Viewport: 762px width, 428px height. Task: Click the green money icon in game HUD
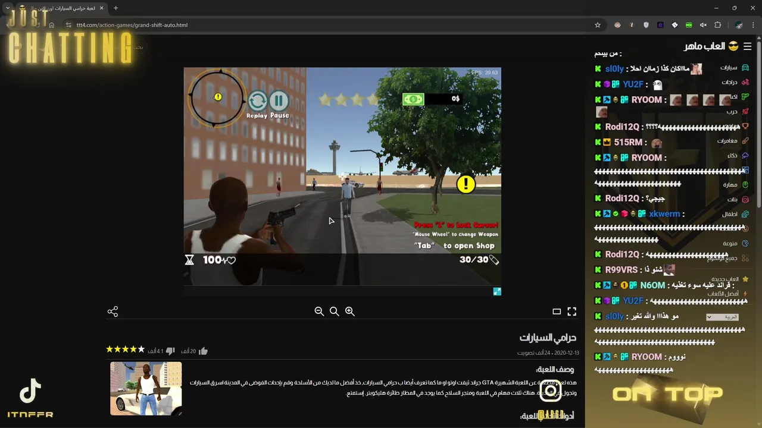pos(413,99)
